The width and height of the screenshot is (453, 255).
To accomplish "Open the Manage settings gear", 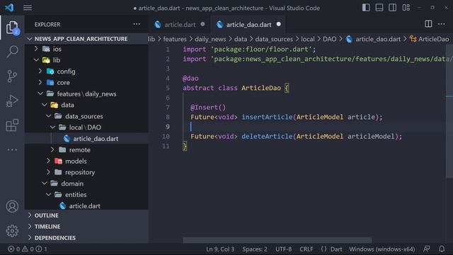I will (x=12, y=231).
